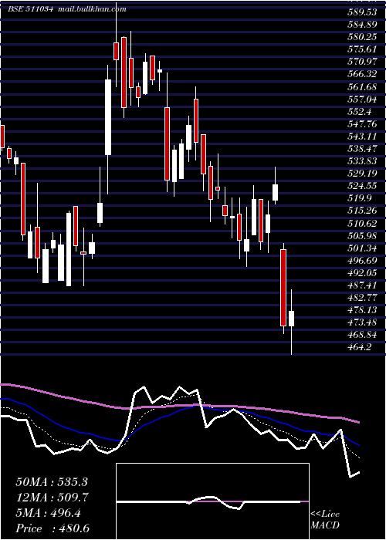Image resolution: width=386 pixels, height=540 pixels.
Task: Click the 492.05 price axis label
Action: (361, 273)
